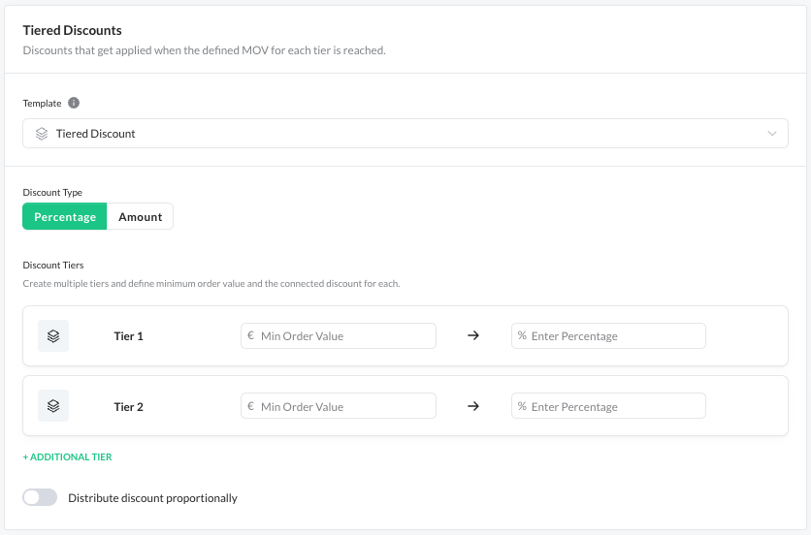Click the Discount Tiers label
The width and height of the screenshot is (811, 535).
(53, 266)
